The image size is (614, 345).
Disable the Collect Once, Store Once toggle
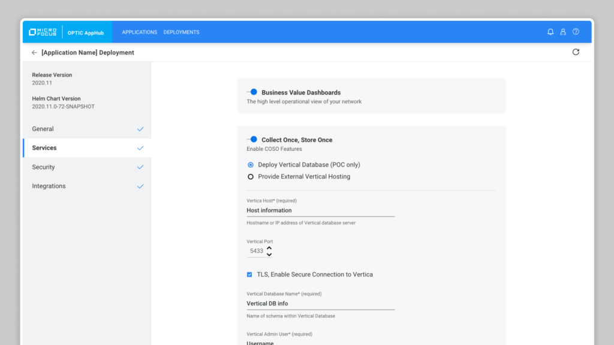252,140
